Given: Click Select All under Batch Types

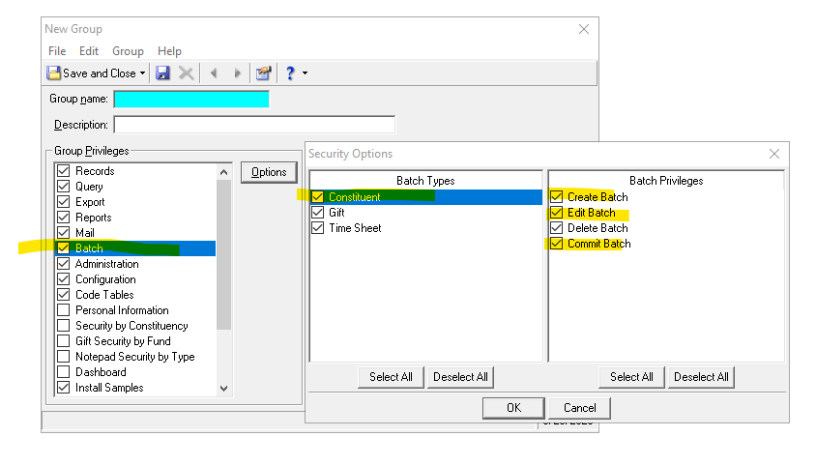Looking at the screenshot, I should pyautogui.click(x=391, y=377).
